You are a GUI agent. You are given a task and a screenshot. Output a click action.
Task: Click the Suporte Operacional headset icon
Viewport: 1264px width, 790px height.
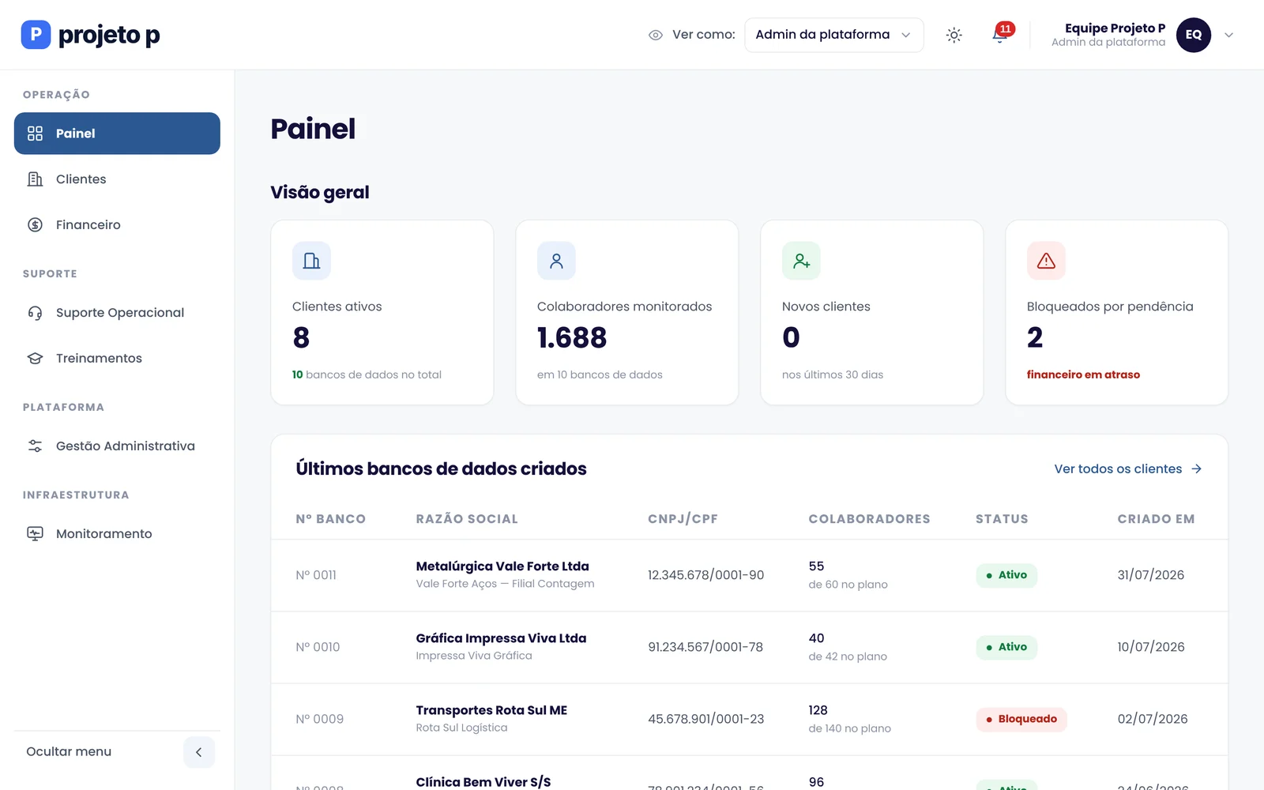pyautogui.click(x=35, y=313)
